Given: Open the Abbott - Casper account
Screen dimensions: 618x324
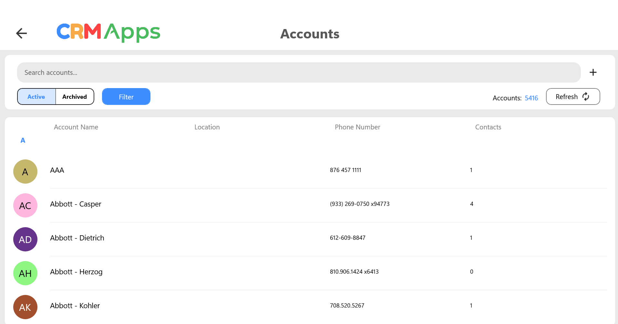Looking at the screenshot, I should [76, 204].
